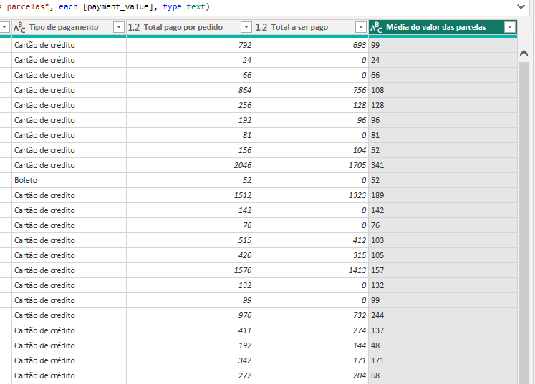
Task: Open the filter dropdown of the cut-off leftmost column
Action: (4, 27)
